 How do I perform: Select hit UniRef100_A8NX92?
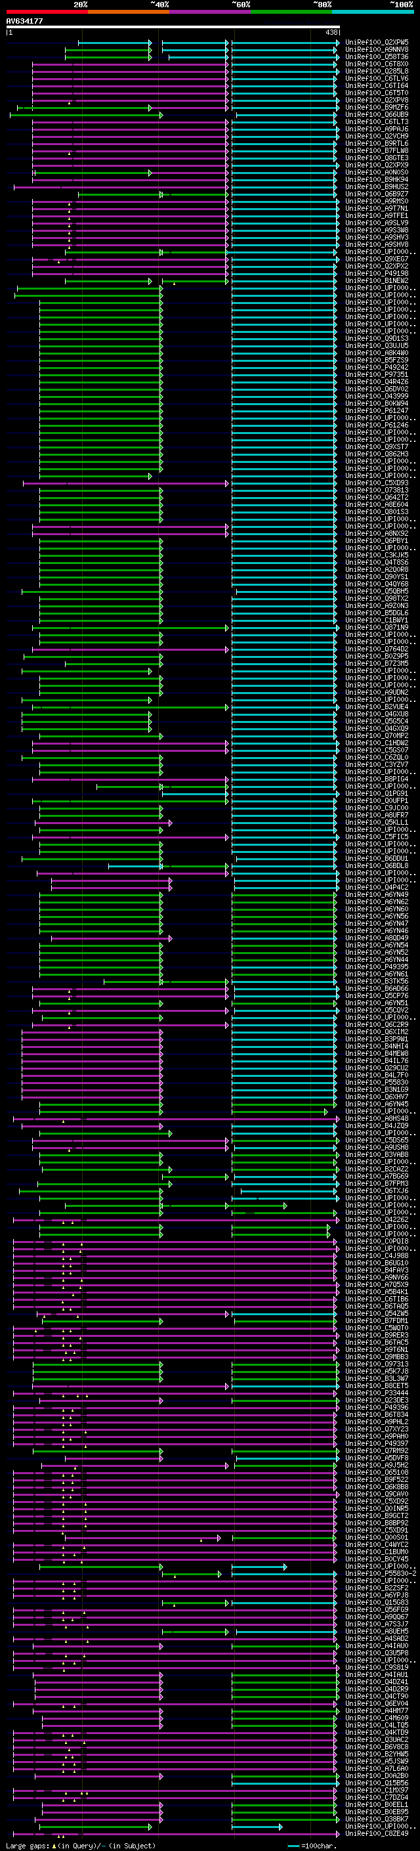tap(376, 533)
